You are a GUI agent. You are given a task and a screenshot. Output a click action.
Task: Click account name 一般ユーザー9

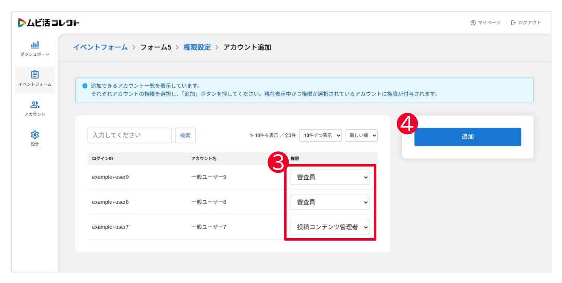click(209, 178)
